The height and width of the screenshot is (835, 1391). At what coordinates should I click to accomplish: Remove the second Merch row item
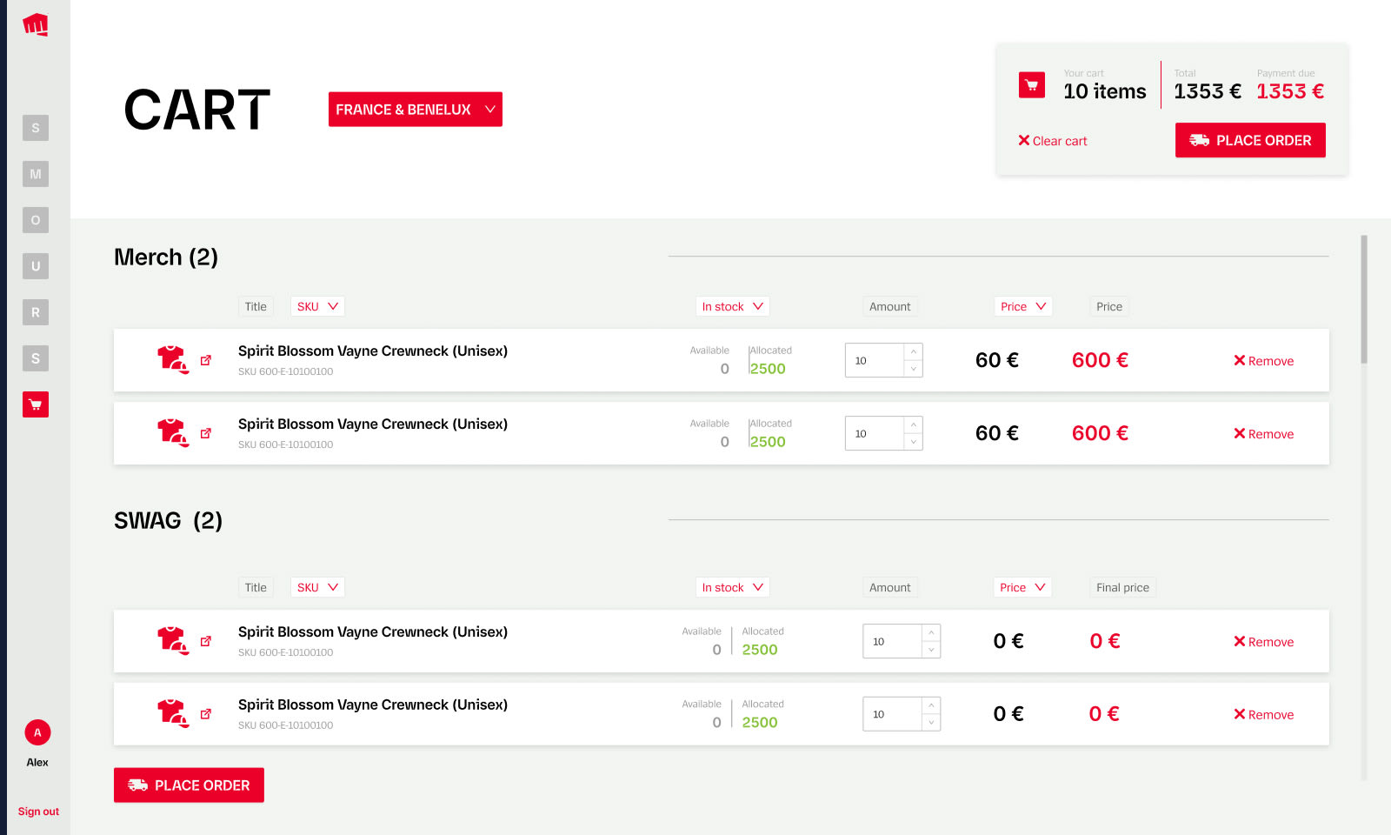(1264, 434)
